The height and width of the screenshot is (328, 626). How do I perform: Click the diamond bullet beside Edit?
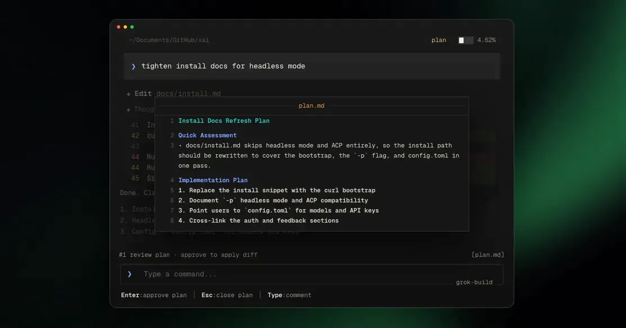click(128, 94)
